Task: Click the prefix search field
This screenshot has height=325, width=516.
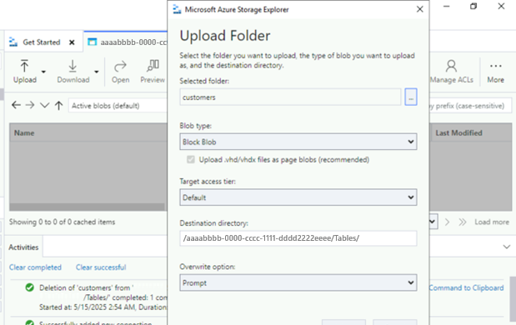Action: tap(471, 106)
